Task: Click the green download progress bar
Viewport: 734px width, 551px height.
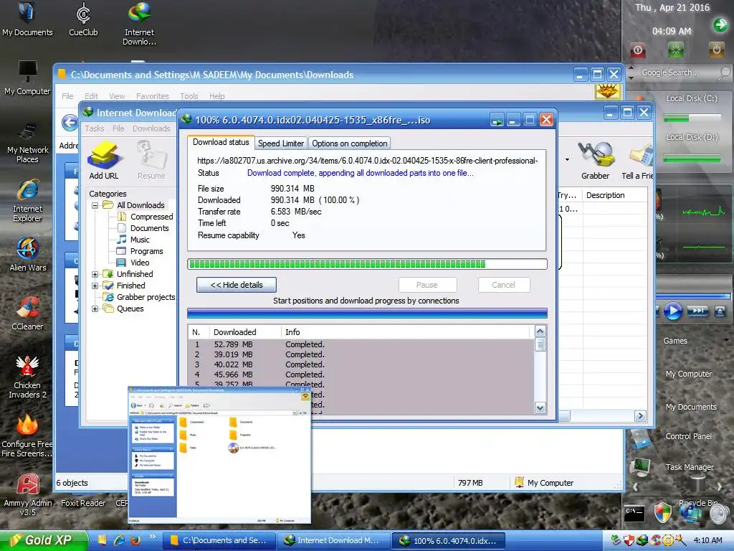Action: click(367, 264)
